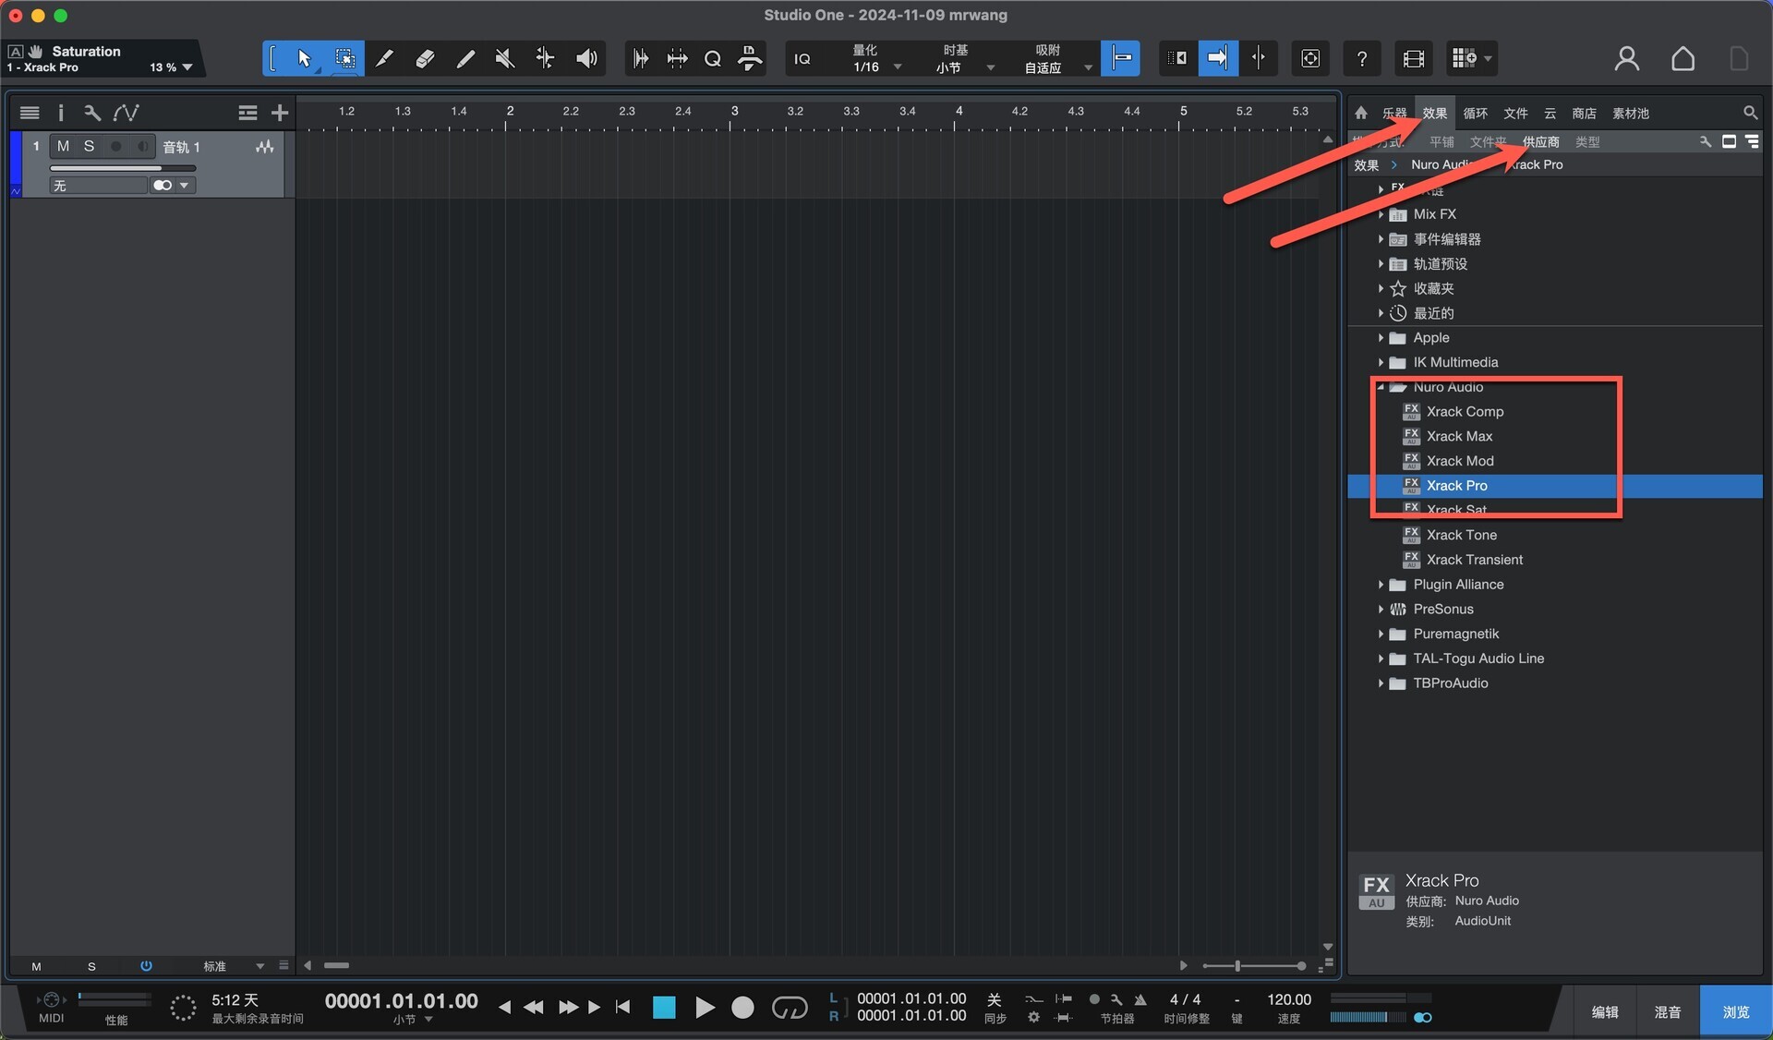Image resolution: width=1773 pixels, height=1040 pixels.
Task: Click the master output level meter
Action: 1369,1017
